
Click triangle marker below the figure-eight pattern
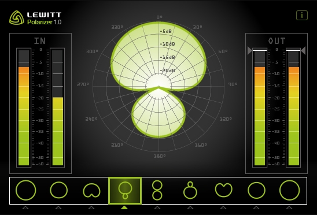coord(157,207)
